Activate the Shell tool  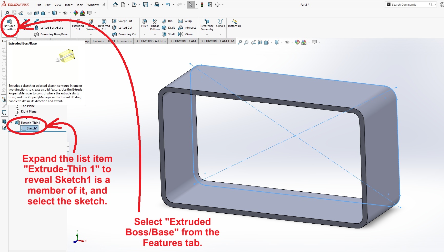pos(168,34)
